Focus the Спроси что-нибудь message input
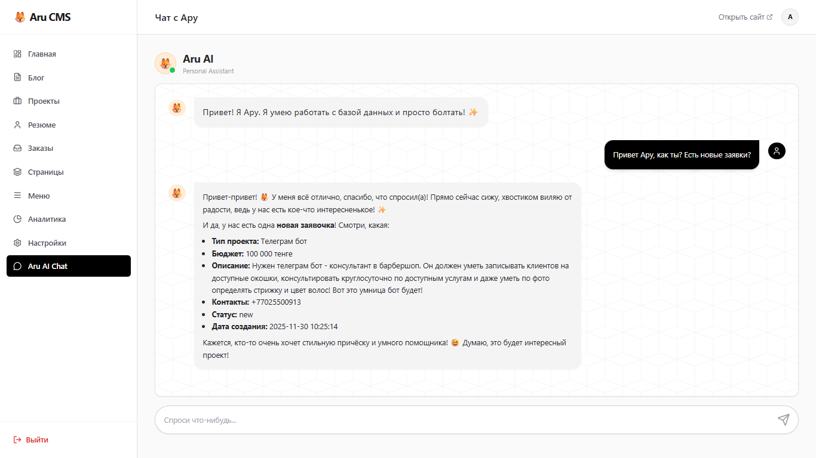The image size is (816, 458). pos(466,420)
